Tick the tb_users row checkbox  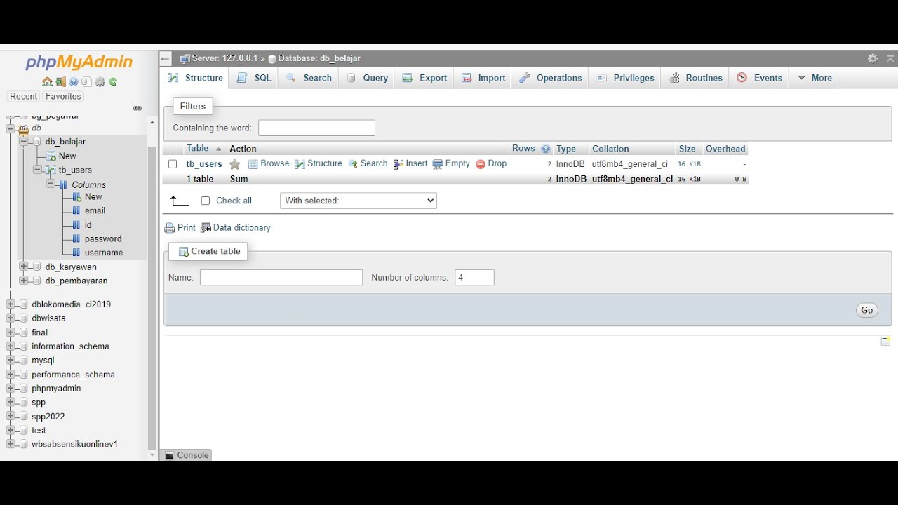coord(173,164)
